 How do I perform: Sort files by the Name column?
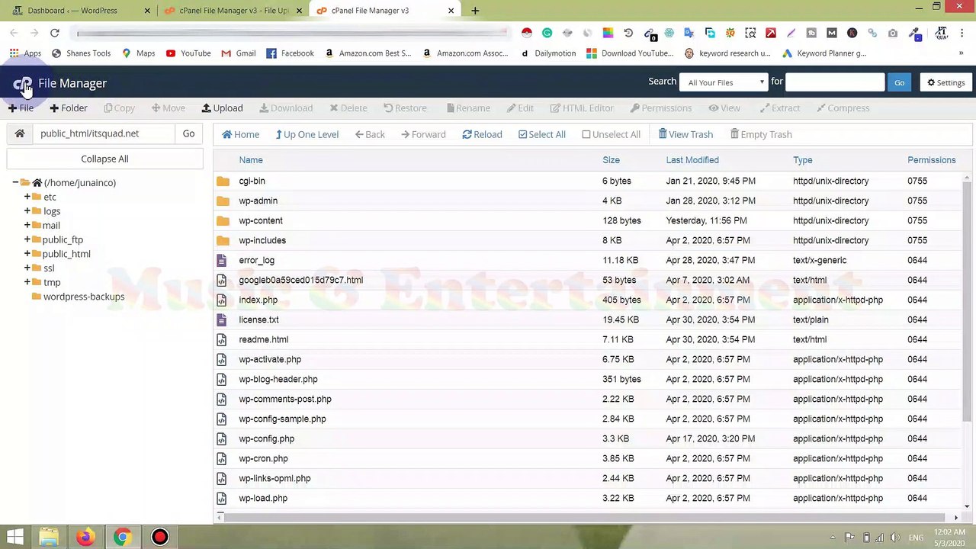pyautogui.click(x=251, y=160)
